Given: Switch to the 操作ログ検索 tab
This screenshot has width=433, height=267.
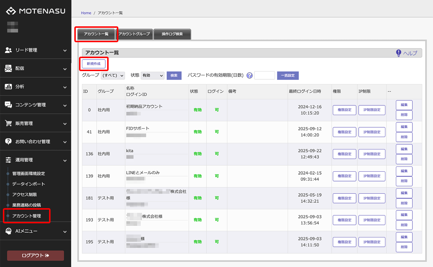Looking at the screenshot, I should click(172, 34).
